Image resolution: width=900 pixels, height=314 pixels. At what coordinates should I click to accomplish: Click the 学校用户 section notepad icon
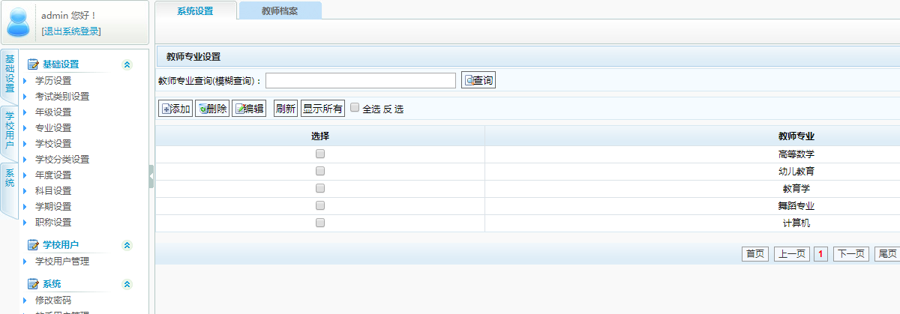click(32, 245)
